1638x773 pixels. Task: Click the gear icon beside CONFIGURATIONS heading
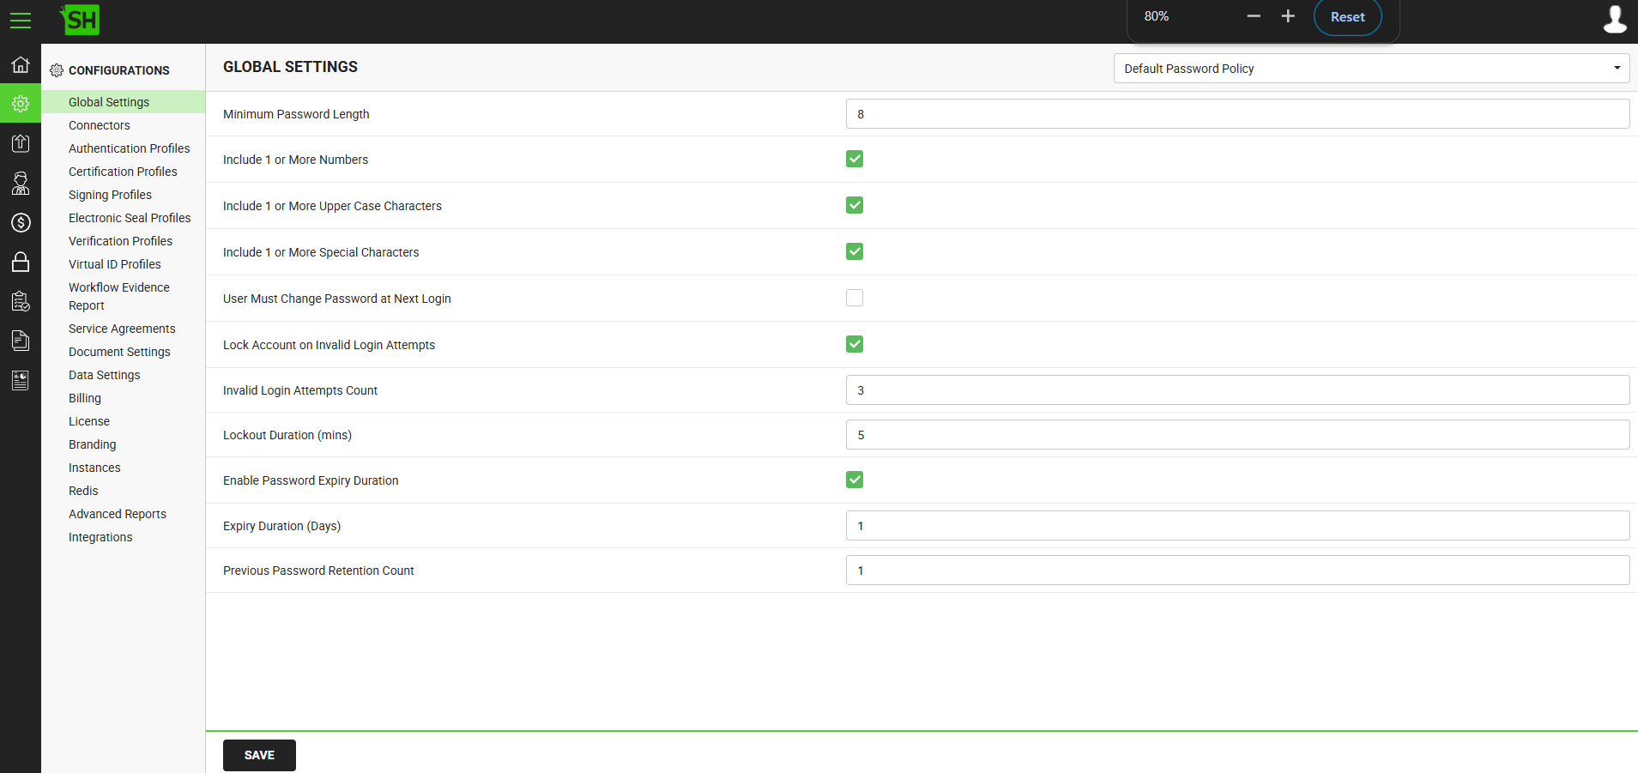pyautogui.click(x=57, y=70)
